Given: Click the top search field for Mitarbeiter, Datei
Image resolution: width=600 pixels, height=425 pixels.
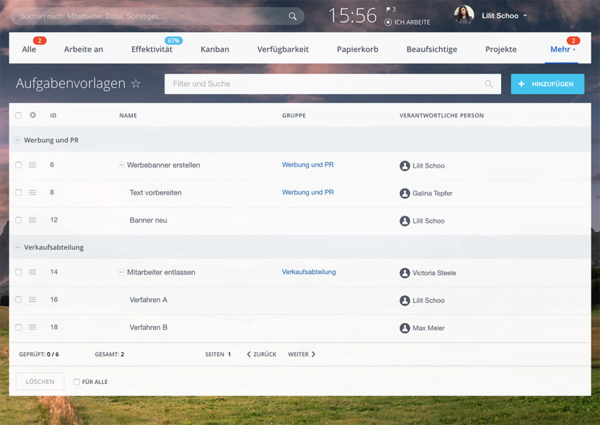Looking at the screenshot, I should (158, 16).
